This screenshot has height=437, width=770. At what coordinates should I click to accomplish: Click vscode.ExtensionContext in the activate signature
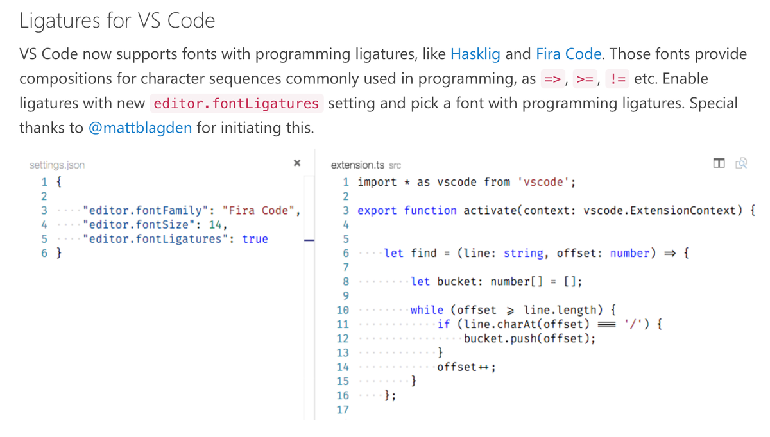pyautogui.click(x=661, y=210)
